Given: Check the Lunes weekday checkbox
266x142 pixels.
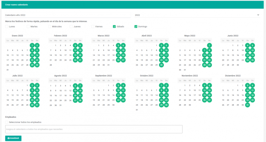Looking at the screenshot, I should pos(7,26).
